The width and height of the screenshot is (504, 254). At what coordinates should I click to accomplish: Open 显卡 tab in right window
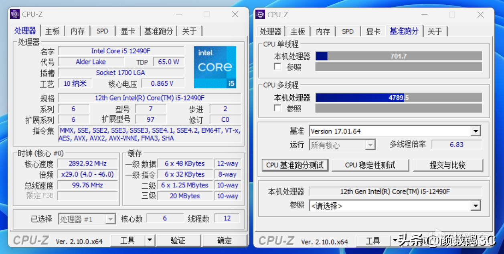click(x=373, y=31)
